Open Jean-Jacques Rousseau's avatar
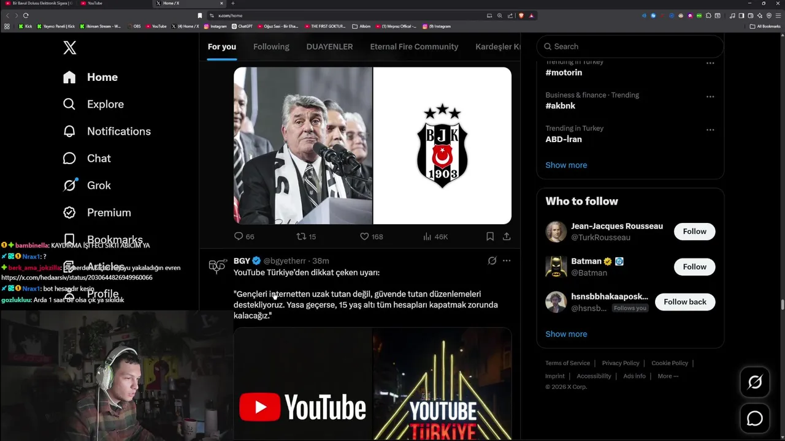The width and height of the screenshot is (785, 441). click(x=556, y=232)
